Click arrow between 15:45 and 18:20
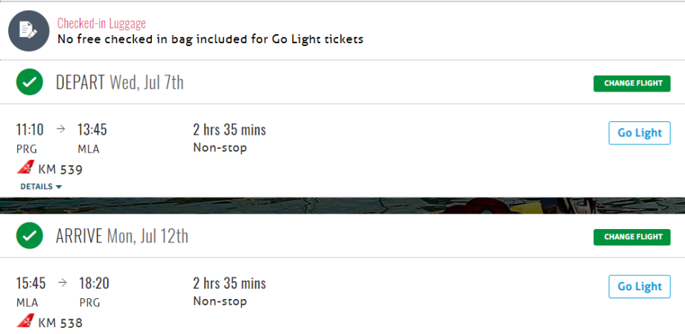The image size is (685, 334). click(62, 283)
